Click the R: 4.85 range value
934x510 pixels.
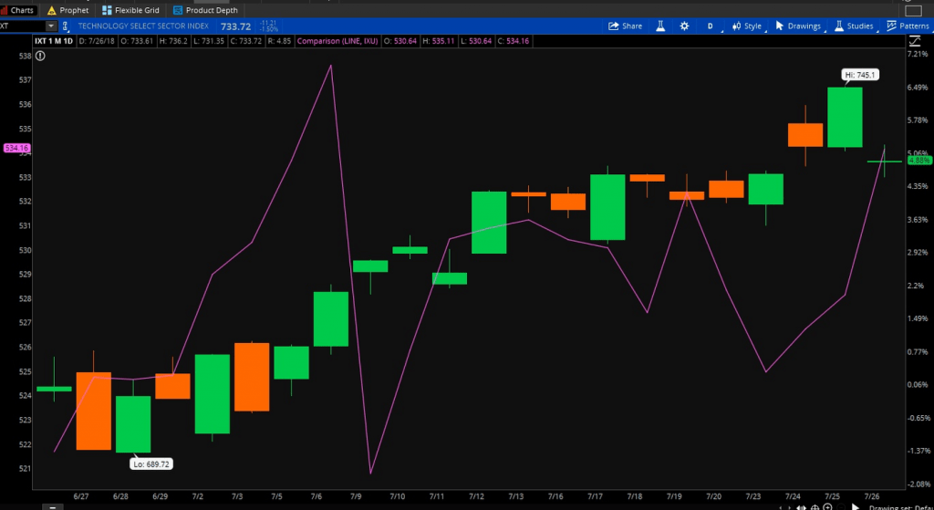(x=279, y=41)
